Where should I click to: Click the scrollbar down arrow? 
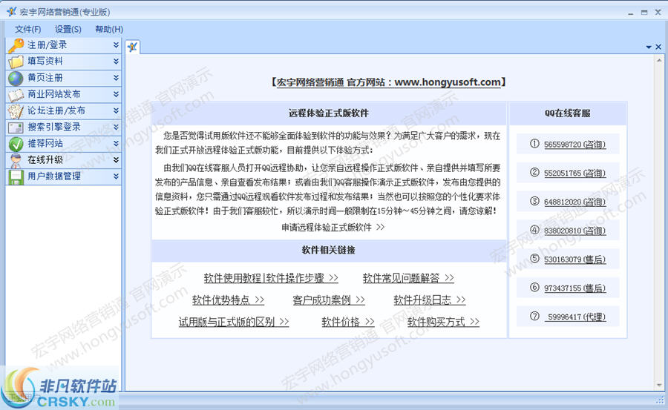[659, 386]
